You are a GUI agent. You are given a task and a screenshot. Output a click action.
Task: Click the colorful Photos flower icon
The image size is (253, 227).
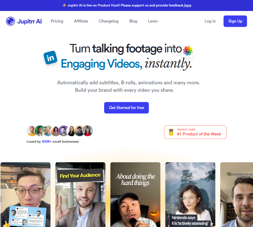tap(188, 51)
